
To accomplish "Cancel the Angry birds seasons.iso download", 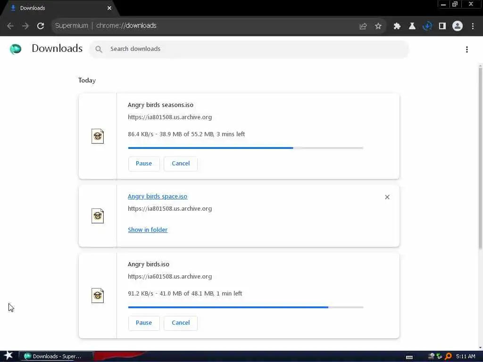I will coord(181,164).
